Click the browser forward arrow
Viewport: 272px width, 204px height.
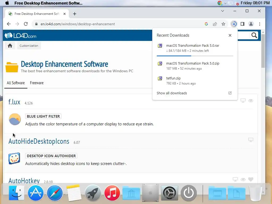click(17, 24)
